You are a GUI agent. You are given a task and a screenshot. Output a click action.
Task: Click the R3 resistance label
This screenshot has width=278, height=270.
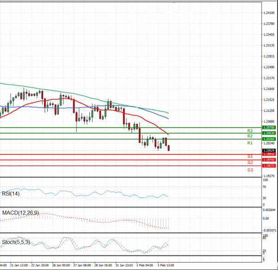(250, 131)
